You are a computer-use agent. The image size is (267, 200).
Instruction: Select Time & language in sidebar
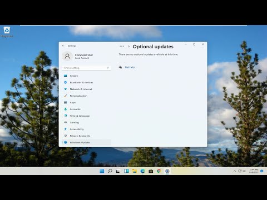tap(87, 116)
